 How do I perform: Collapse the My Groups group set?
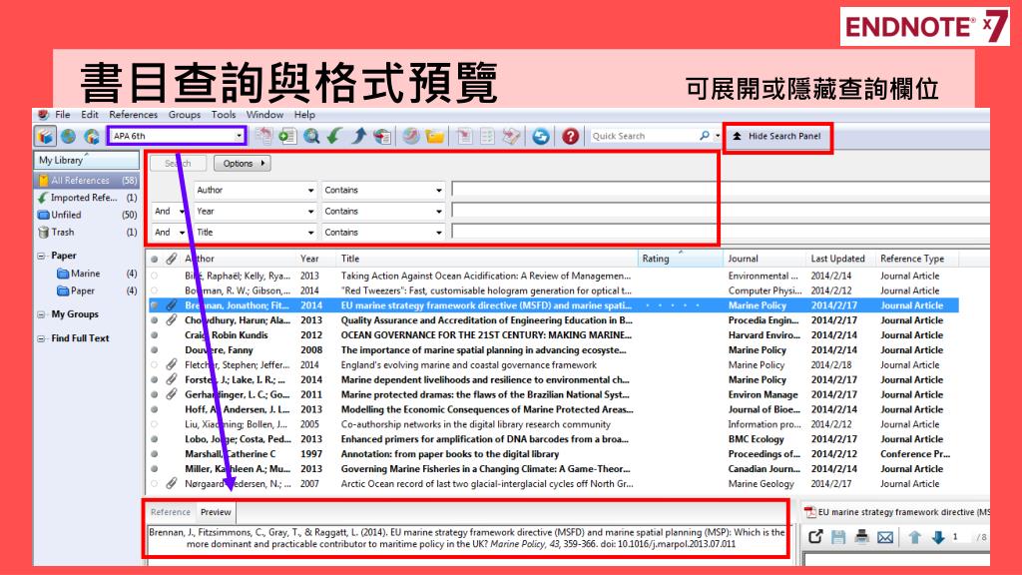point(41,314)
